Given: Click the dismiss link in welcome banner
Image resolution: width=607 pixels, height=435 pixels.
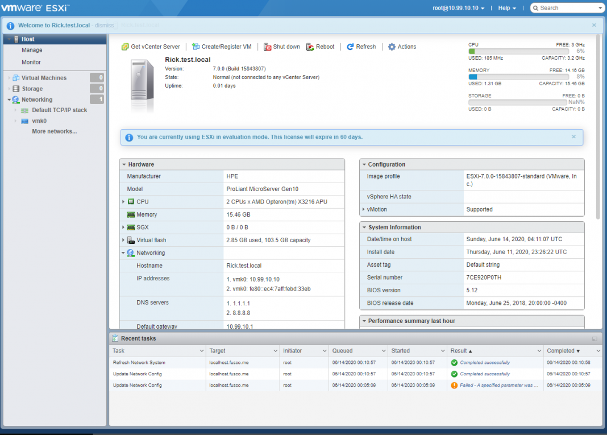Looking at the screenshot, I should tap(106, 26).
